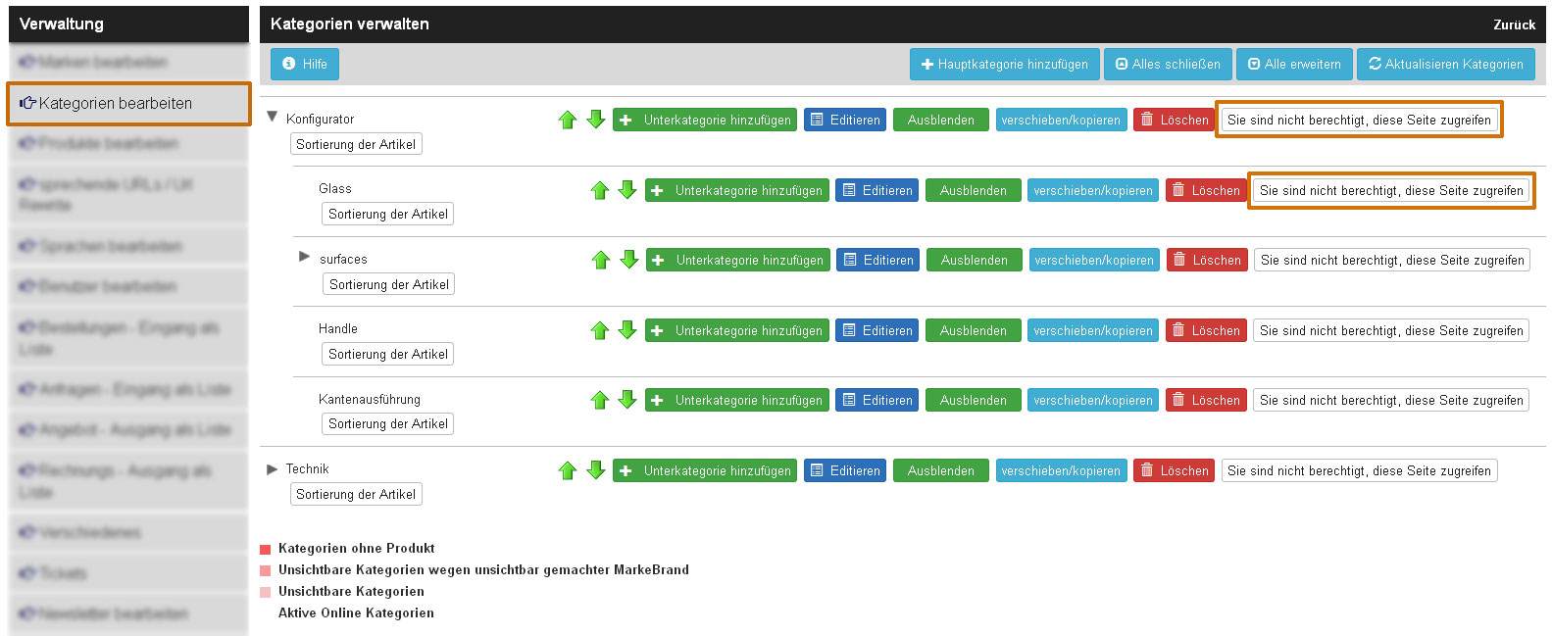
Task: Expand the Technik category
Action: pos(272,468)
